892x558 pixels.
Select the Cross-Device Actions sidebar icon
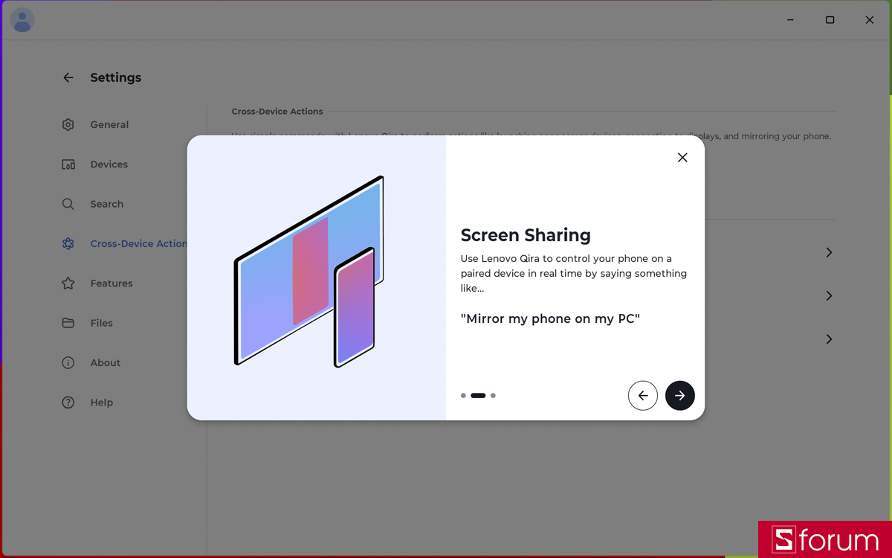coord(68,243)
